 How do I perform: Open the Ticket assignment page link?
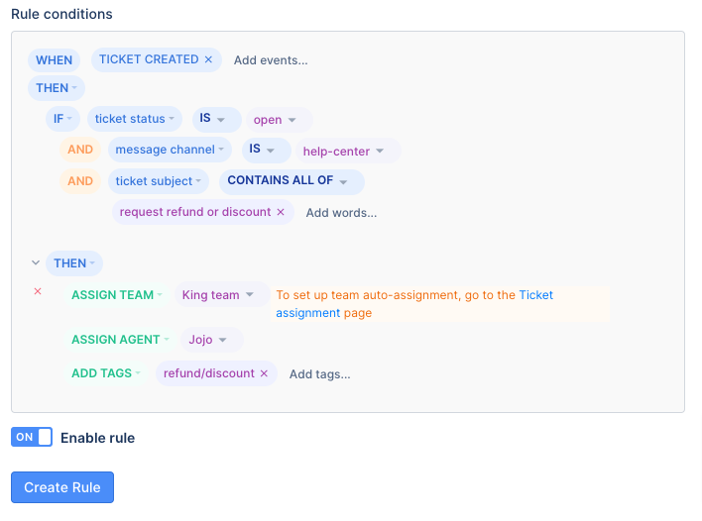414,304
